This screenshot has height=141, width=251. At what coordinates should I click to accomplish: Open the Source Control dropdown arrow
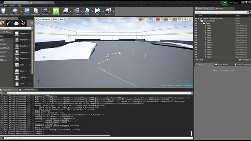21,11
